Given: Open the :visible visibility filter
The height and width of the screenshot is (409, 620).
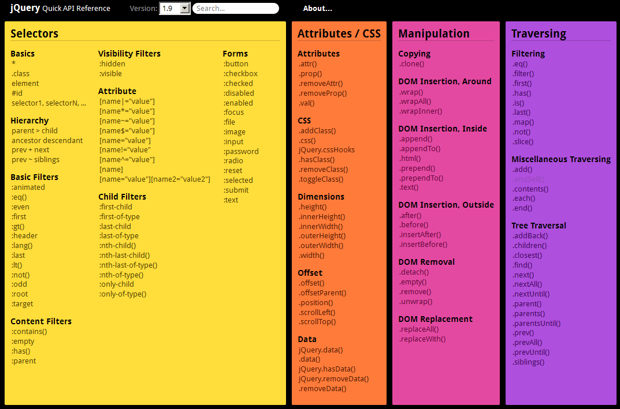Looking at the screenshot, I should 111,73.
